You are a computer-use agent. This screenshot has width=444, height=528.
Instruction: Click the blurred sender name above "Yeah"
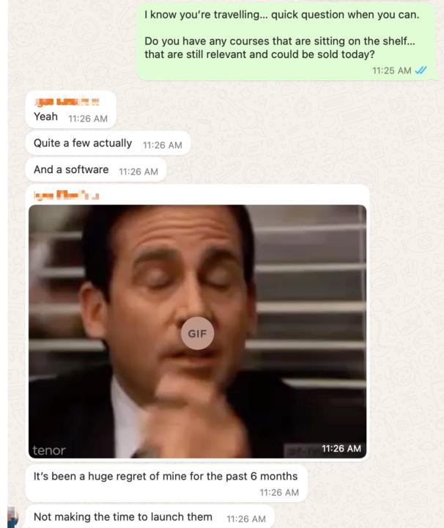pyautogui.click(x=67, y=101)
